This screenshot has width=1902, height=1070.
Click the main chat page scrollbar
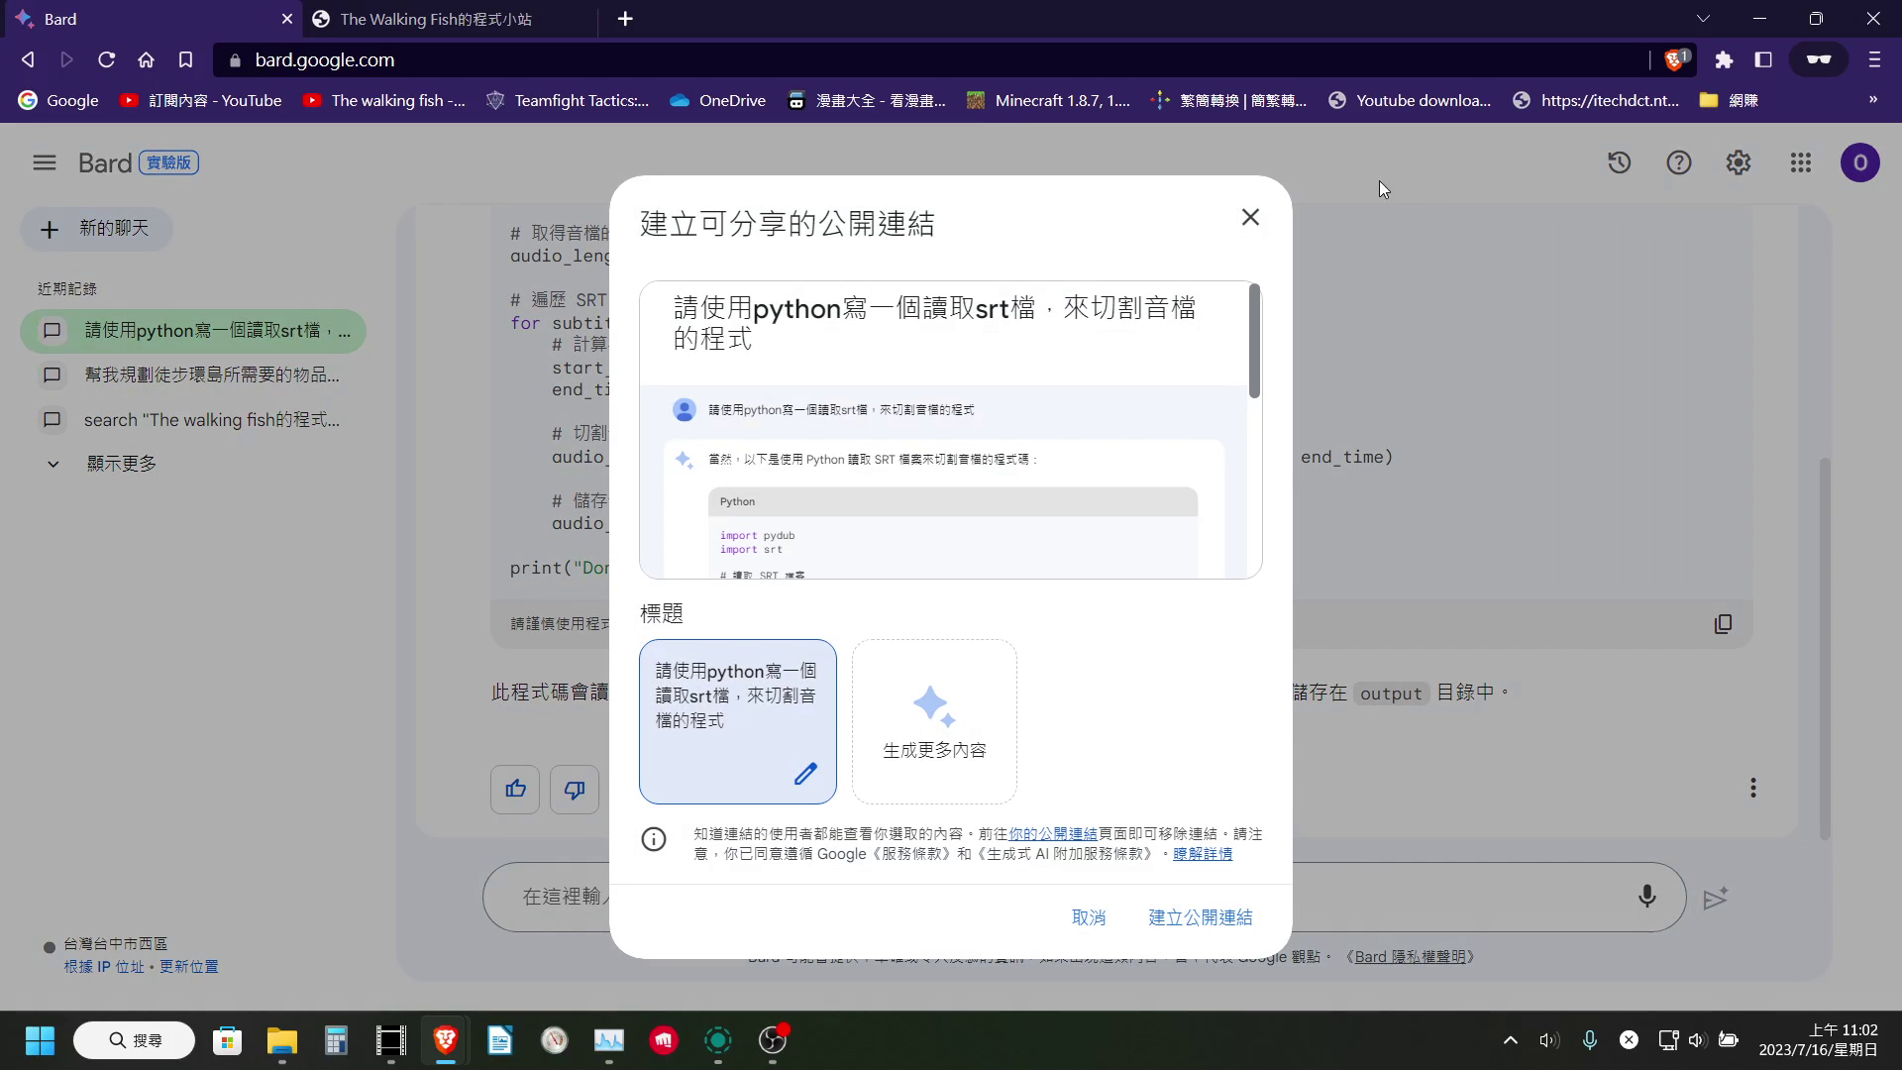pos(1824,649)
